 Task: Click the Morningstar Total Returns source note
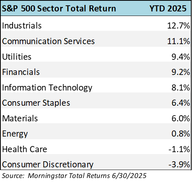pyautogui.click(x=74, y=176)
